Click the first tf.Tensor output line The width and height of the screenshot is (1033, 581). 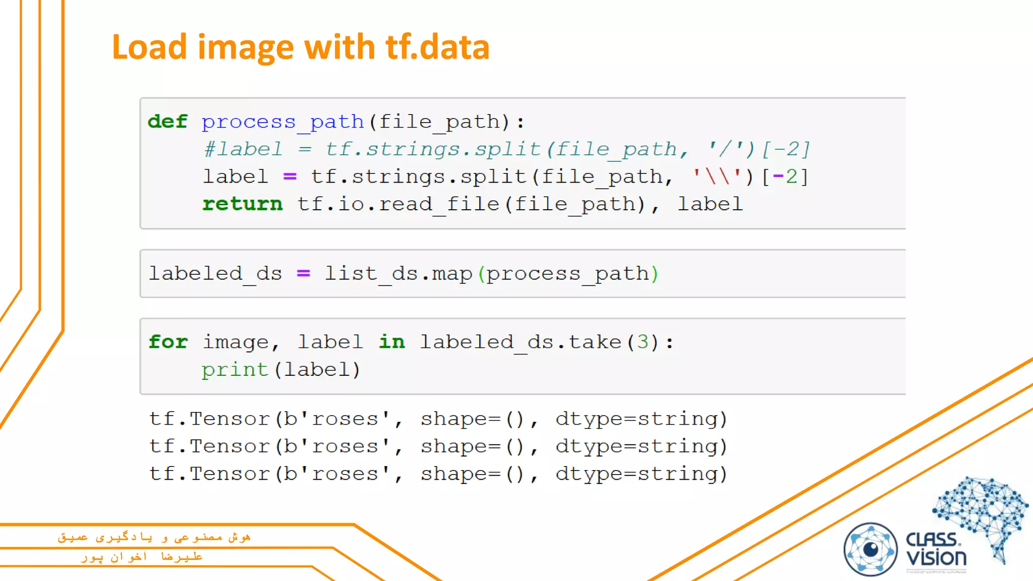(438, 419)
